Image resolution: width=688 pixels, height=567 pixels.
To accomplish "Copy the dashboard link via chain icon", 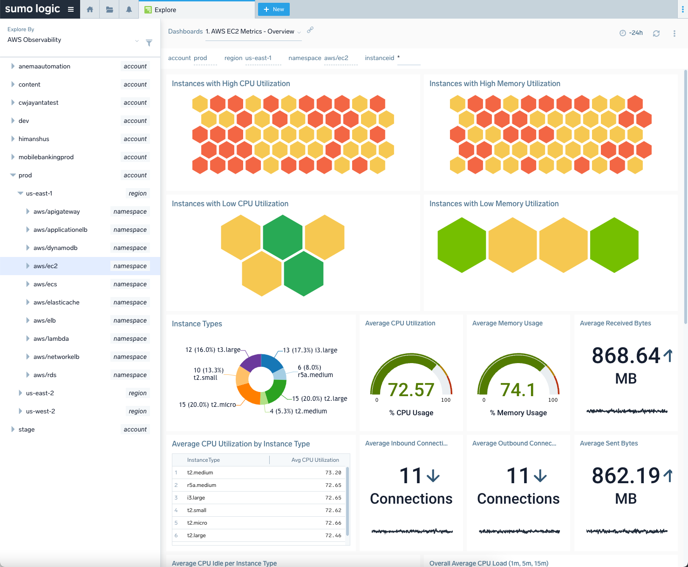I will (x=310, y=30).
